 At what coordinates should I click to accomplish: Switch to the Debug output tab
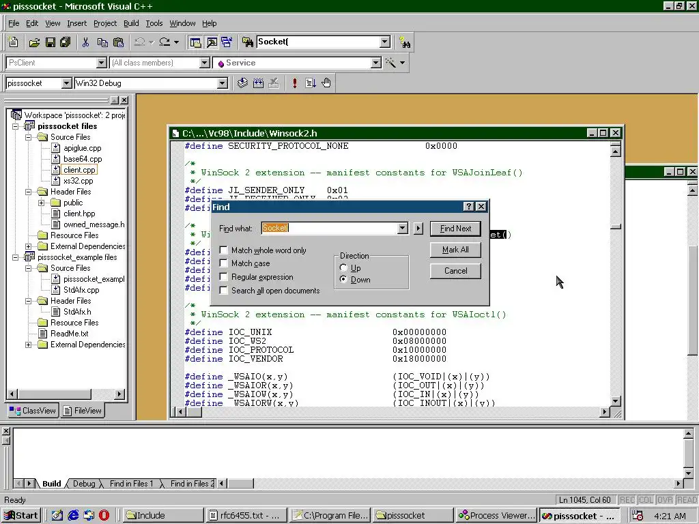point(84,484)
